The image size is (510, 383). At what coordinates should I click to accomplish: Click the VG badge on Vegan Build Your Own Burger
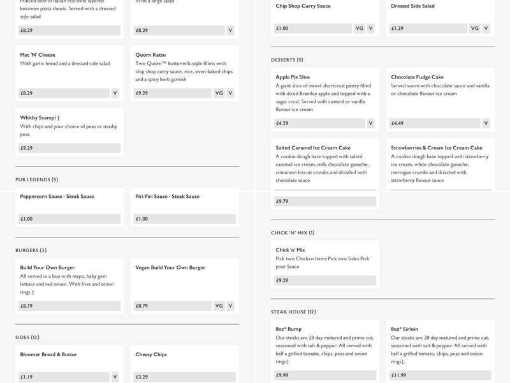click(x=219, y=306)
